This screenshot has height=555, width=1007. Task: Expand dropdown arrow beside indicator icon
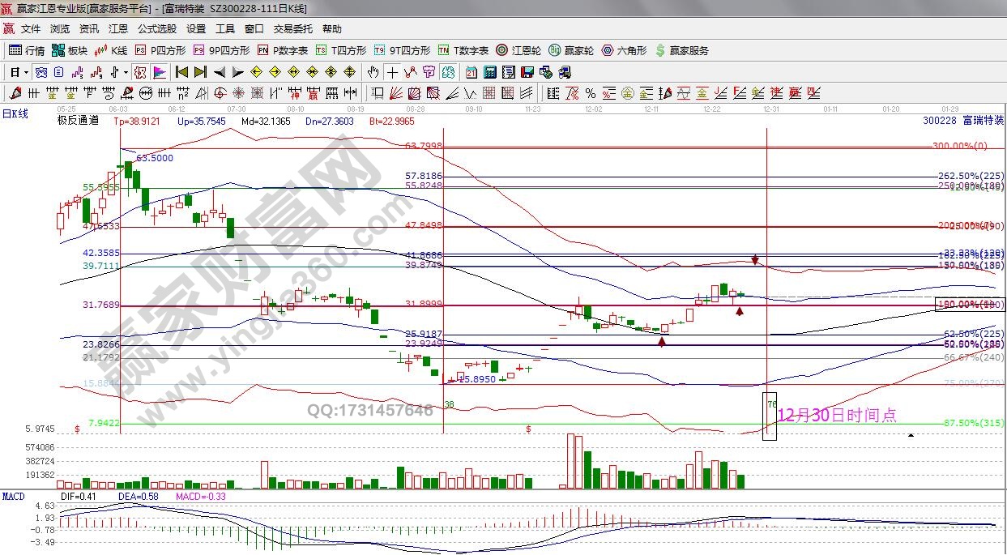(x=126, y=72)
